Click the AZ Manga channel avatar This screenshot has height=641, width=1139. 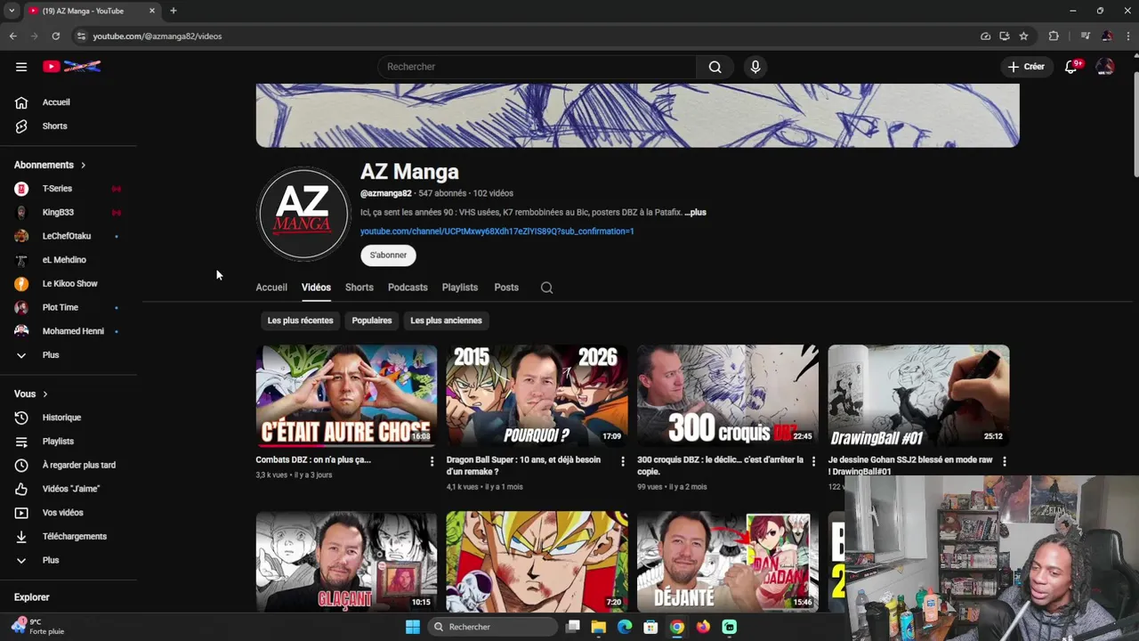[303, 214]
